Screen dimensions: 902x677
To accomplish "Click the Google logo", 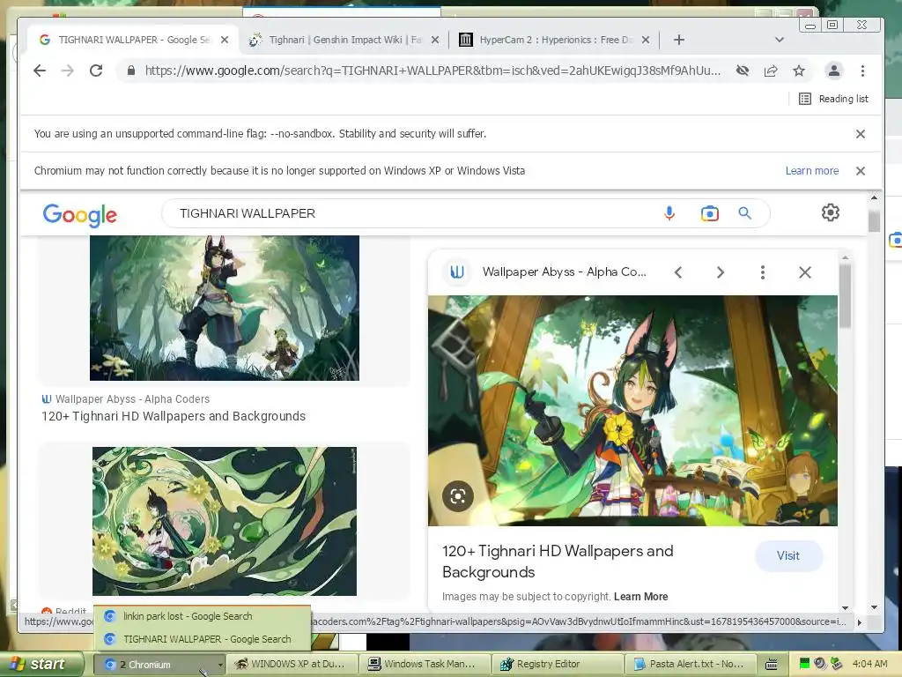I will pos(80,215).
